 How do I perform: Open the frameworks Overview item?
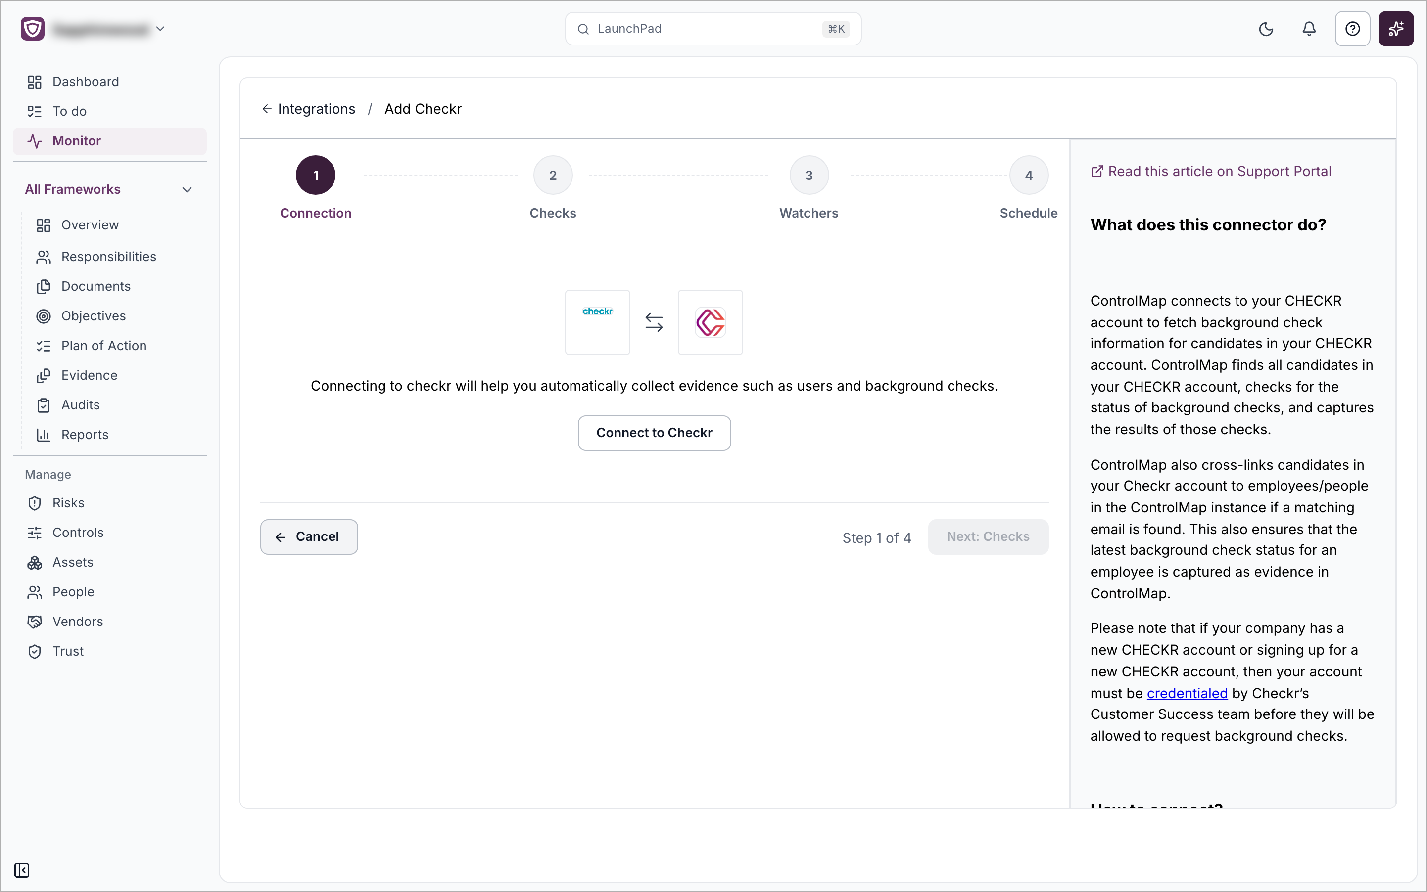tap(90, 225)
